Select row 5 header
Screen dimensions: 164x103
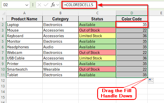[x=3, y=42]
